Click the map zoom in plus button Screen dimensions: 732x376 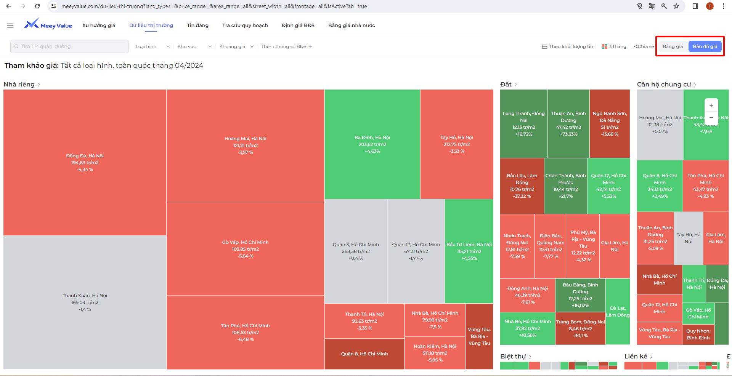click(x=711, y=106)
